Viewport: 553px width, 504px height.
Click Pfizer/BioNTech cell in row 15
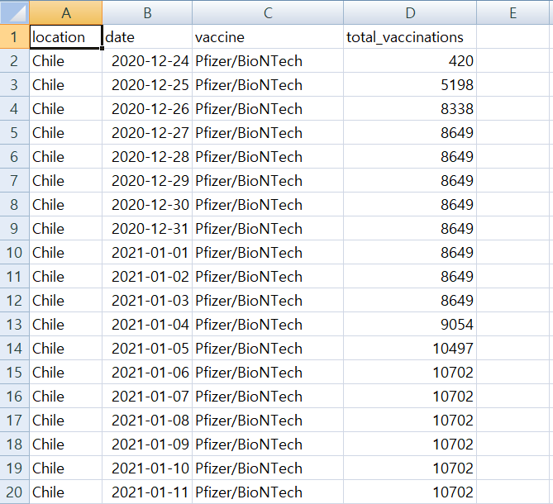tap(268, 372)
